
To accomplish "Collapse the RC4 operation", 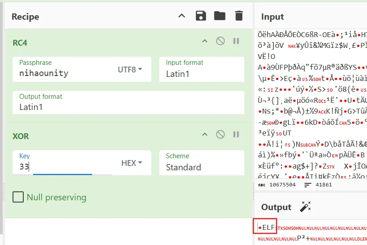I will tap(205, 41).
